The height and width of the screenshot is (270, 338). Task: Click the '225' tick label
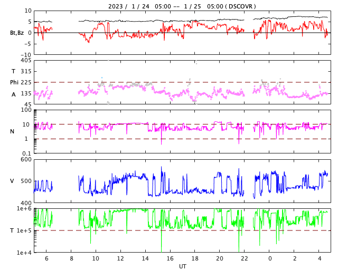[x=26, y=82]
